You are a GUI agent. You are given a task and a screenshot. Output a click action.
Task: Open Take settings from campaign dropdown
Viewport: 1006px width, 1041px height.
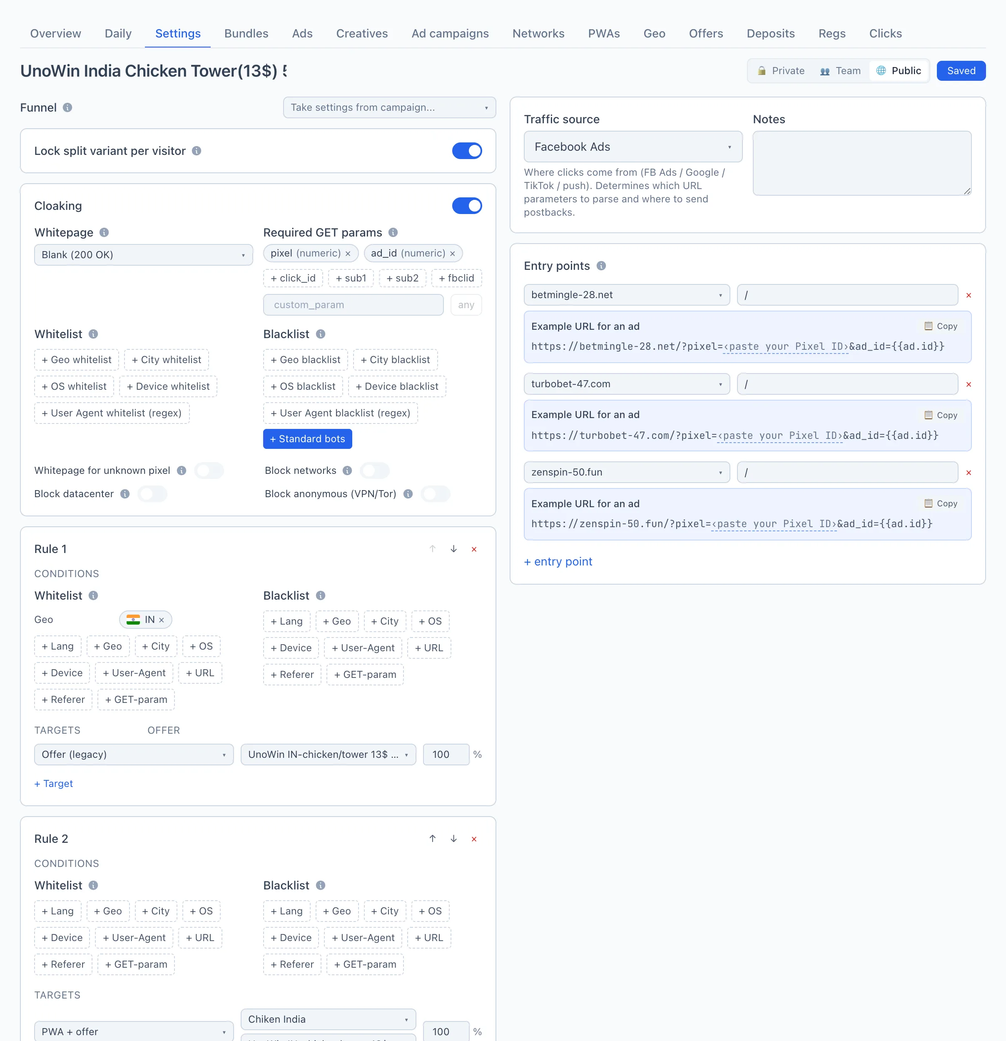[389, 107]
